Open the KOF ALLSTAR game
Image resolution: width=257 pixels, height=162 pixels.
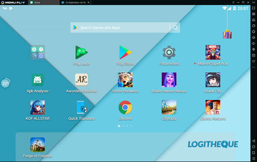tap(37, 107)
